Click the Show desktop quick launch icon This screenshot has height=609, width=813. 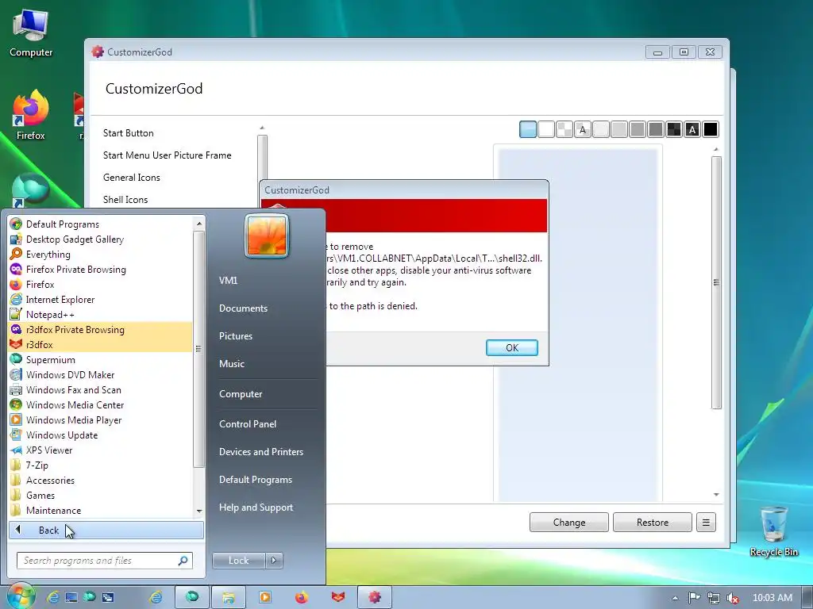[71, 597]
